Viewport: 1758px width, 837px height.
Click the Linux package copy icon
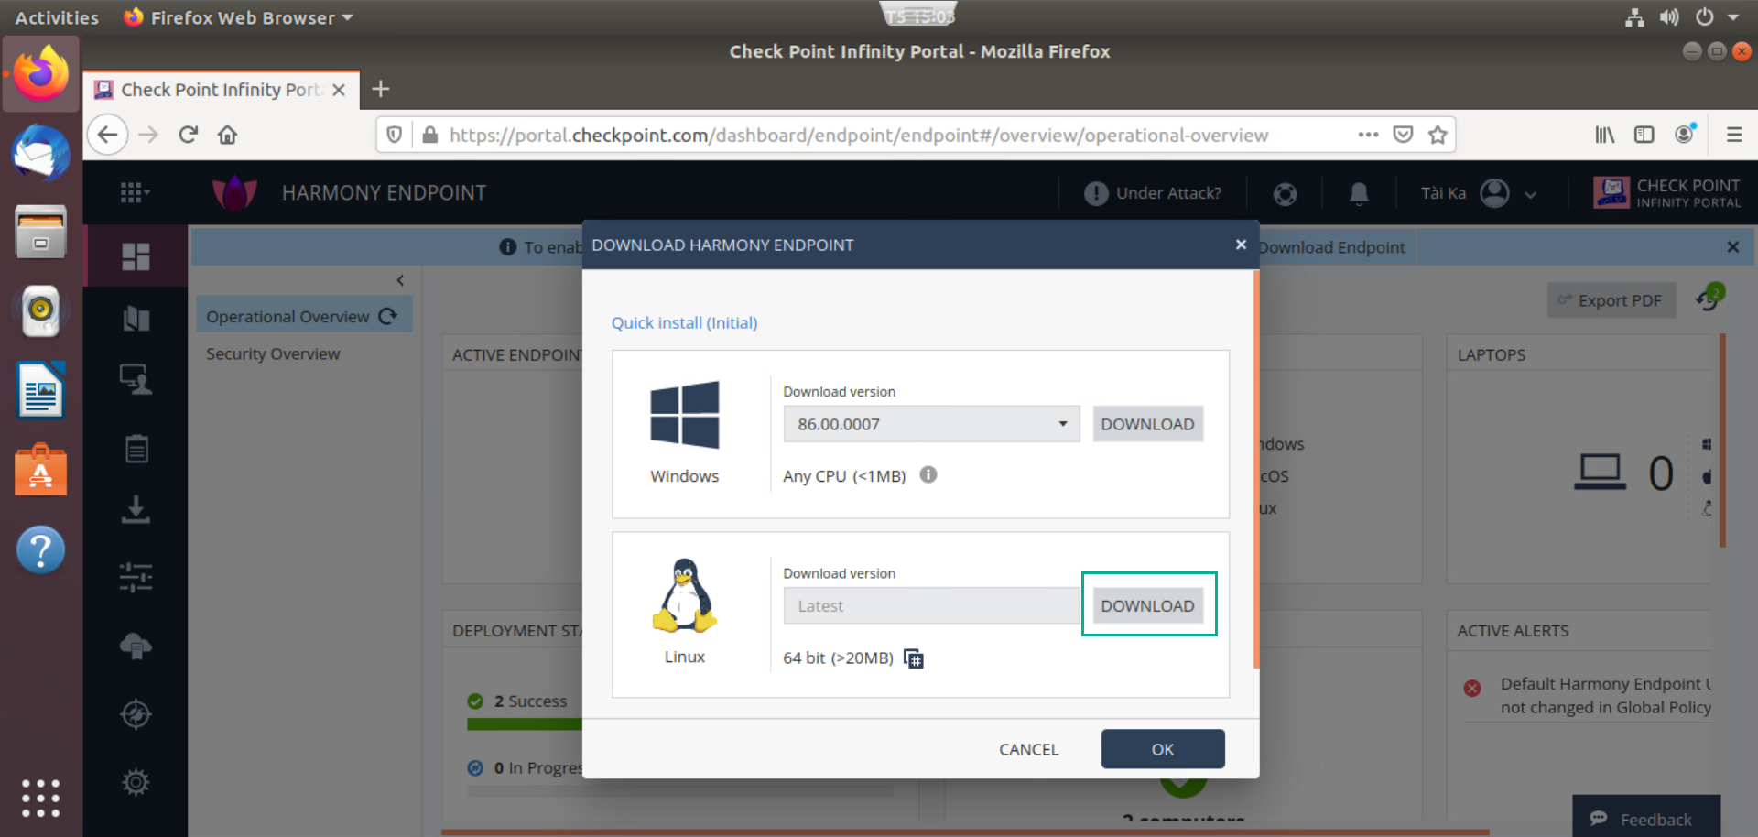pos(913,658)
